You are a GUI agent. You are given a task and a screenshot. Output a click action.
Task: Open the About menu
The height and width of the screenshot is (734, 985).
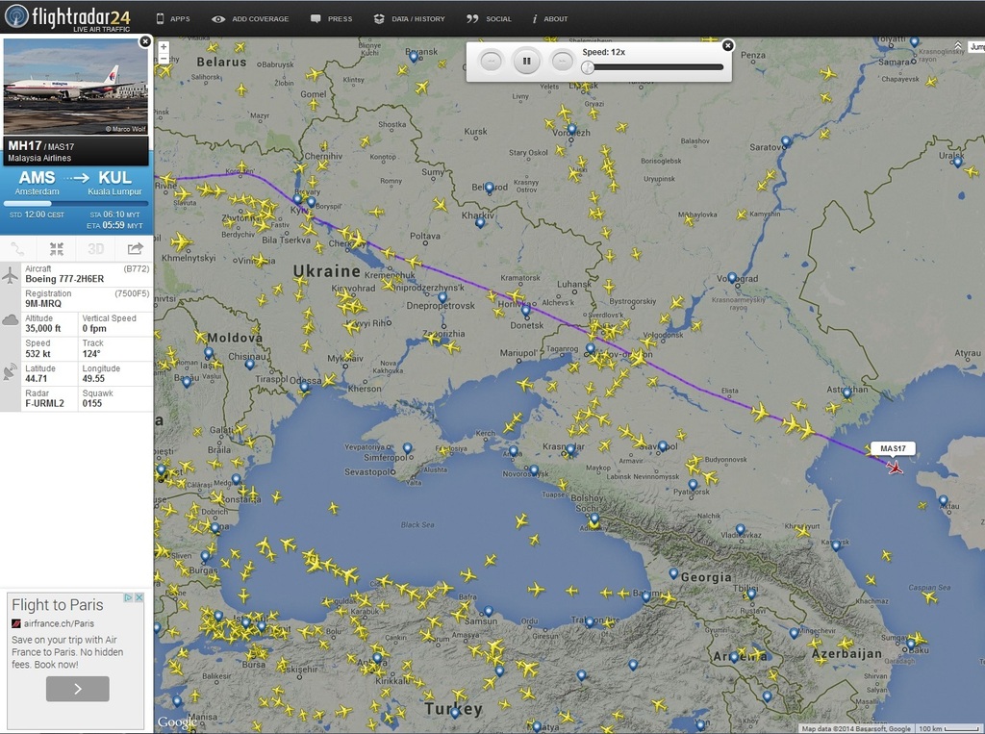click(x=549, y=19)
